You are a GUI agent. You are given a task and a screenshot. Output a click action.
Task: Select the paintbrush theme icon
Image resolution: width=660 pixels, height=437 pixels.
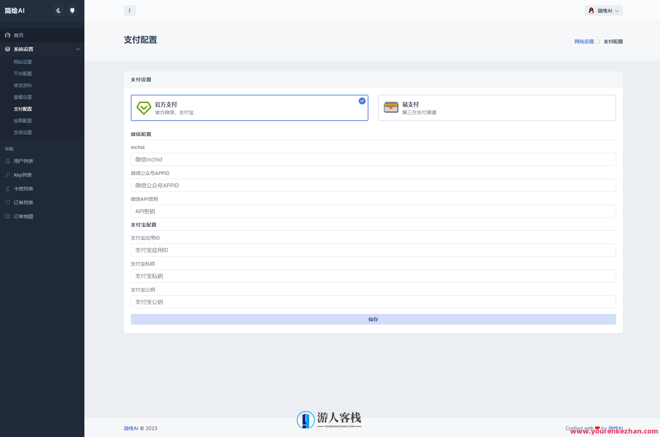click(x=72, y=10)
